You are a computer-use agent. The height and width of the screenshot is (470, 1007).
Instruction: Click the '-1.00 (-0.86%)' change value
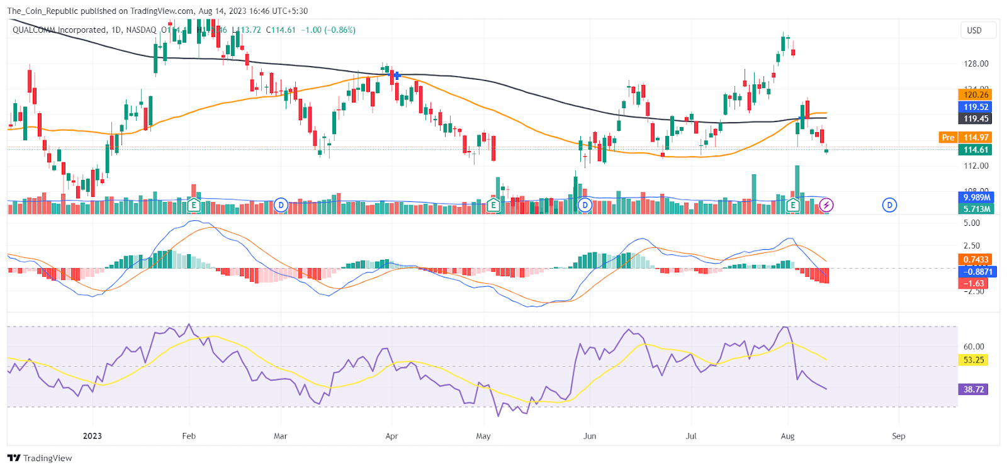point(328,30)
